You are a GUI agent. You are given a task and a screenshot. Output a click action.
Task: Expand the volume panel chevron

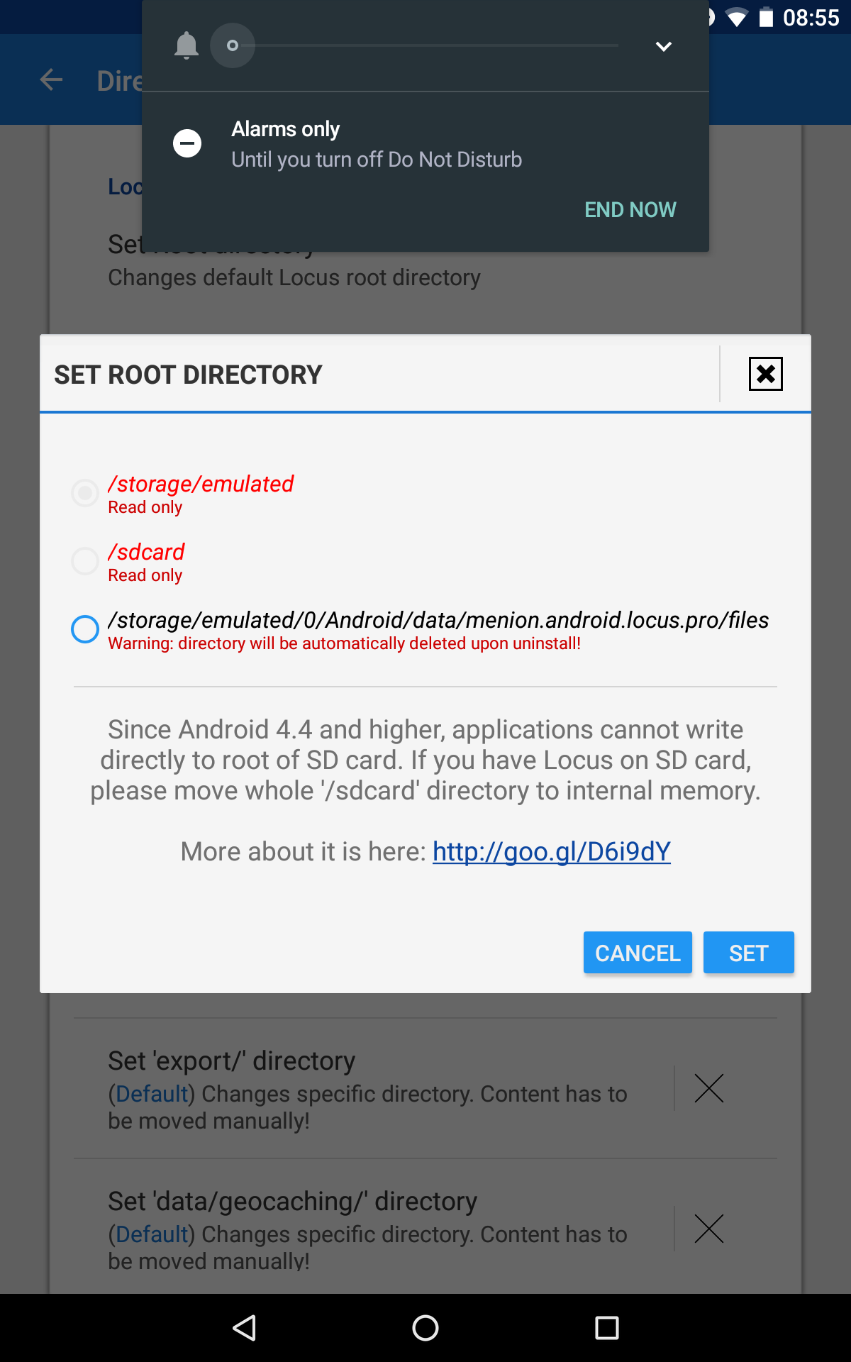[x=663, y=47]
